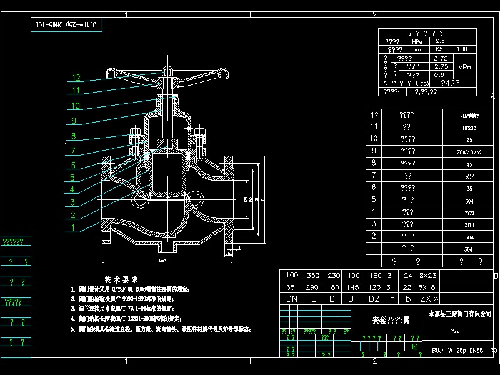This screenshot has height=375, width=500.
Task: Select technical requirement line 5
Action: click(161, 329)
